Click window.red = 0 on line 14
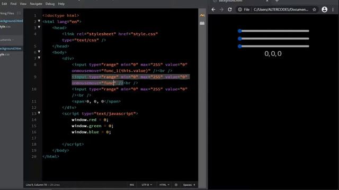This screenshot has height=190, width=339. [90, 120]
